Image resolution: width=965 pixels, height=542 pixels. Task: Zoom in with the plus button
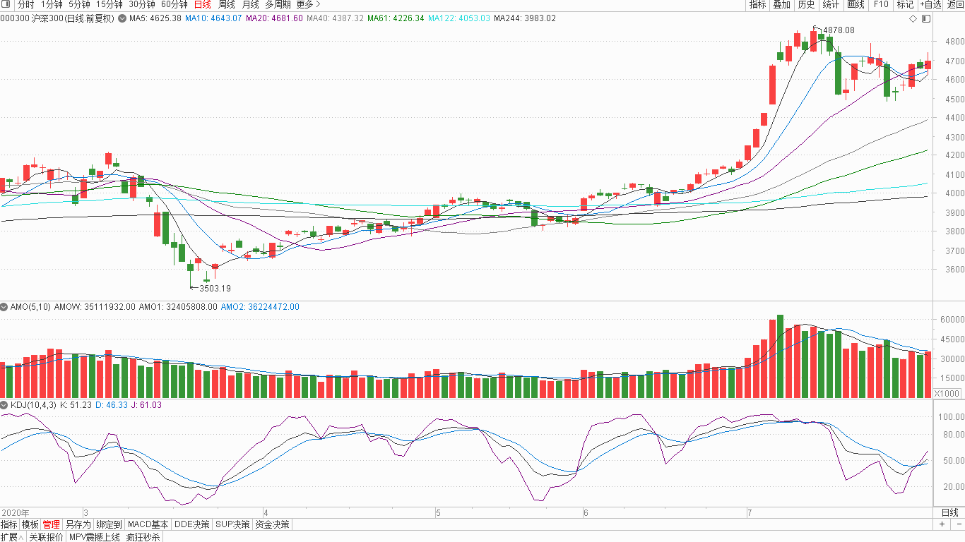point(942,524)
